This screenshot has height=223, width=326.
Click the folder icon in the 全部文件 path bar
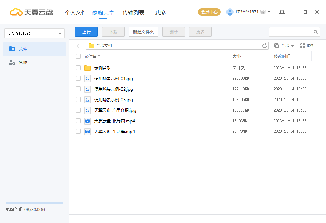pyautogui.click(x=92, y=46)
